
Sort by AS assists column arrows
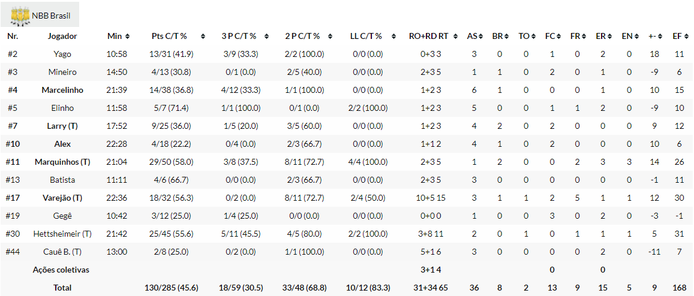pyautogui.click(x=480, y=37)
